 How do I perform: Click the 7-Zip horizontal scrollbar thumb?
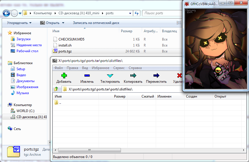[x=89, y=150]
